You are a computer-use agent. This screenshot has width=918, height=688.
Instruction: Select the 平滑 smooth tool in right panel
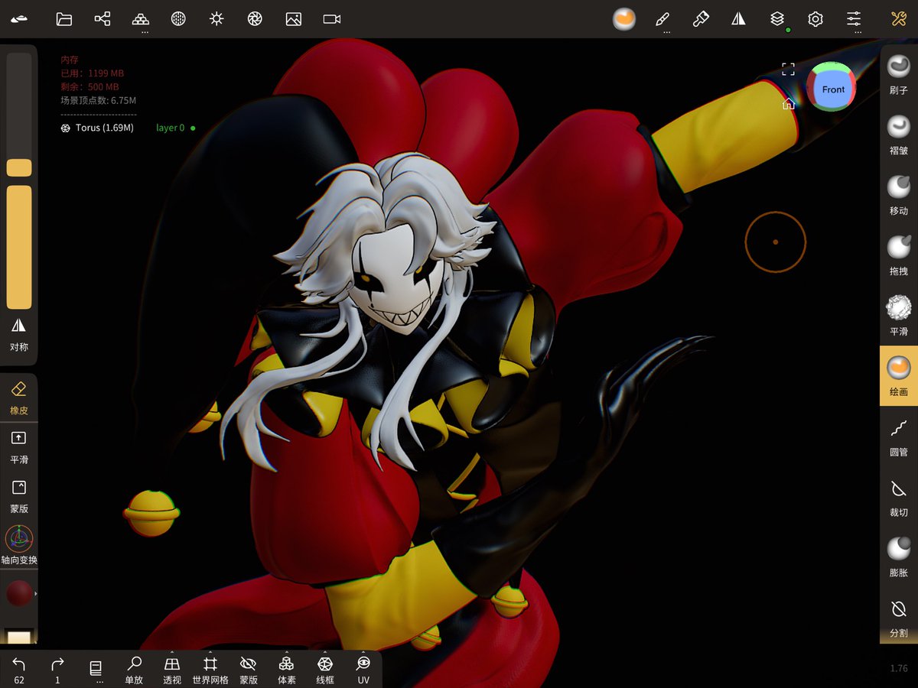click(899, 316)
